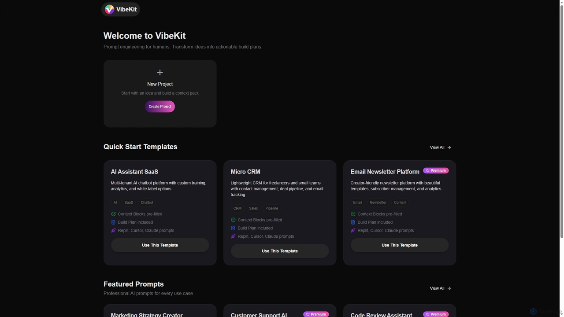Click the Pipeline tag chip

(271, 208)
